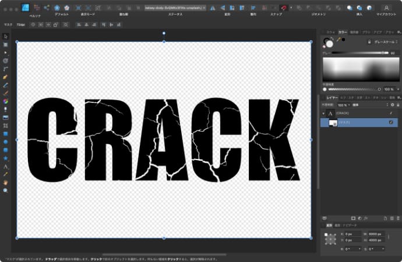Switch to the Designer persona icon
Screen dimensions: 402x262
click(x=26, y=8)
